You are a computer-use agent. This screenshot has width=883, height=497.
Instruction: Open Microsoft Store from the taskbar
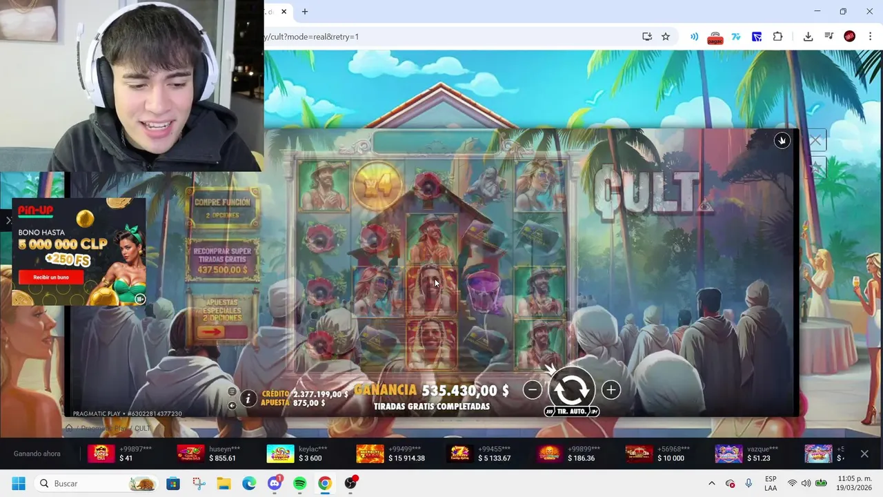pos(173,483)
